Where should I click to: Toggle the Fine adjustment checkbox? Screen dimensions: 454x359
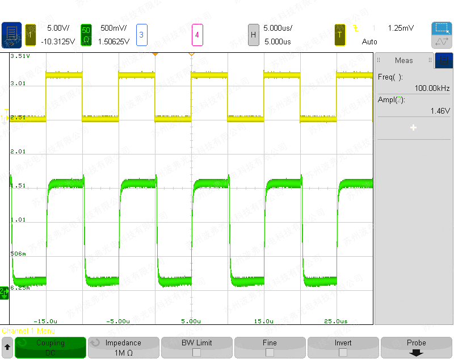tap(270, 352)
